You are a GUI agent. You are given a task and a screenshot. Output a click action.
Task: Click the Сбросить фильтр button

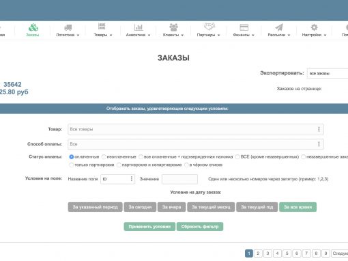200,227
